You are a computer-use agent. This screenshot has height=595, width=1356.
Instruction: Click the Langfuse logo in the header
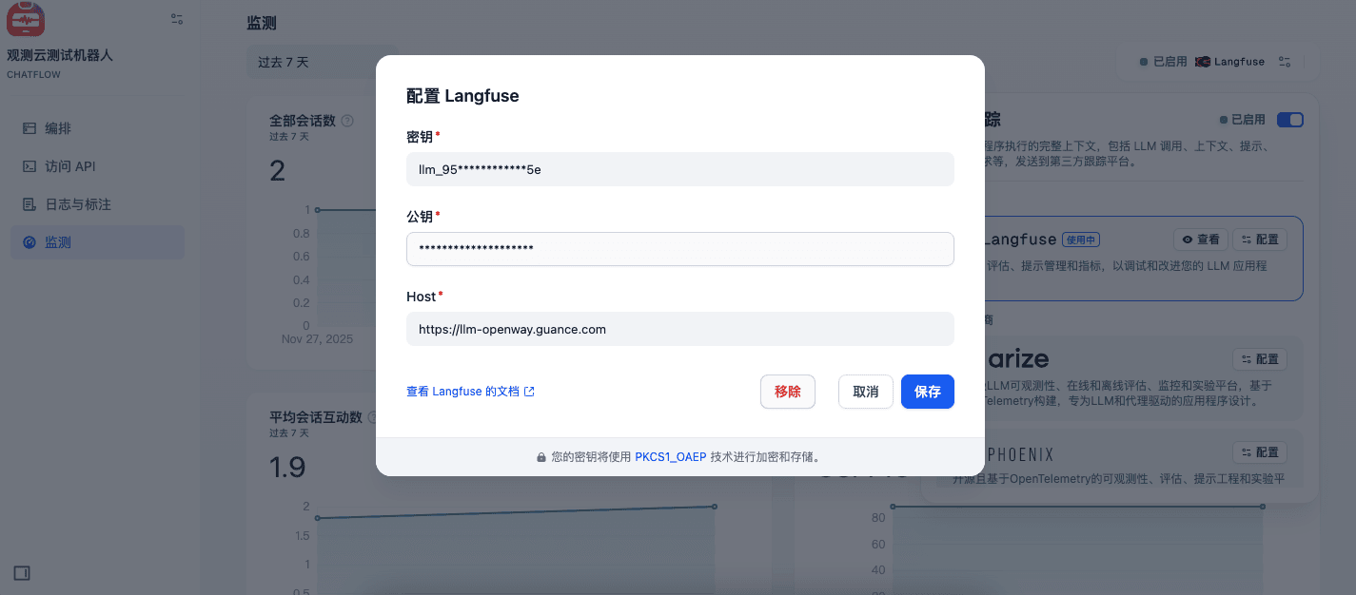point(1230,62)
